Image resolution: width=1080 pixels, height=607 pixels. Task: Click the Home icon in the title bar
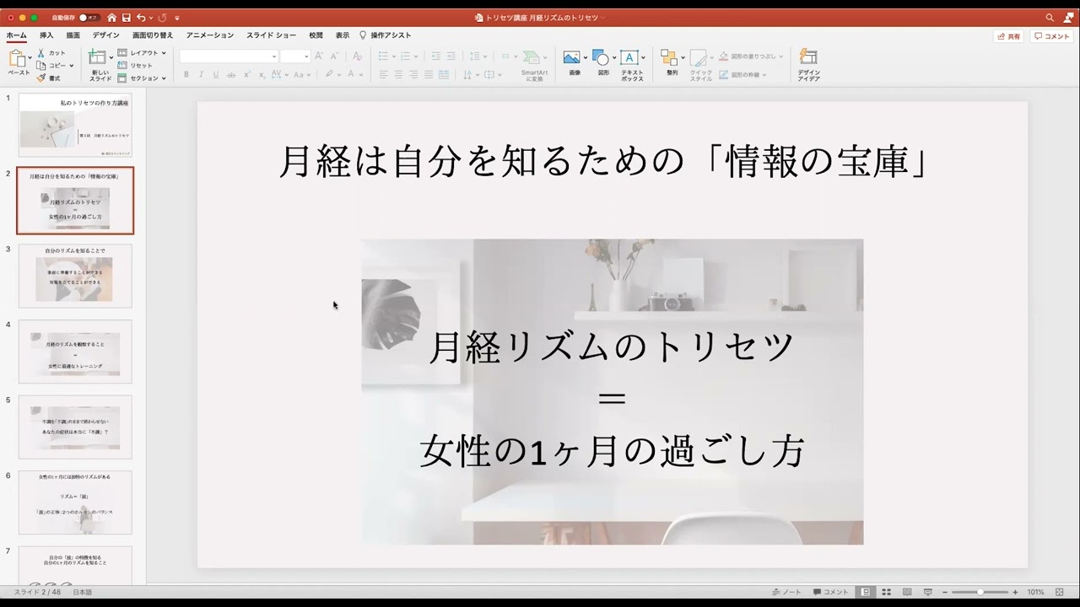(x=111, y=18)
